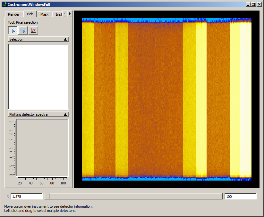The width and height of the screenshot is (264, 217).
Task: Click the maximum value field showing 100
Action: pos(240,196)
